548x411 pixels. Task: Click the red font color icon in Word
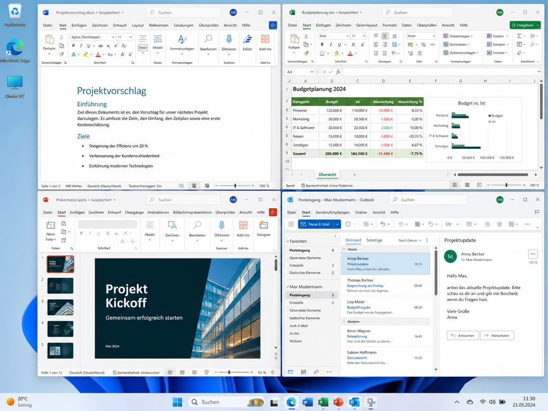click(98, 54)
